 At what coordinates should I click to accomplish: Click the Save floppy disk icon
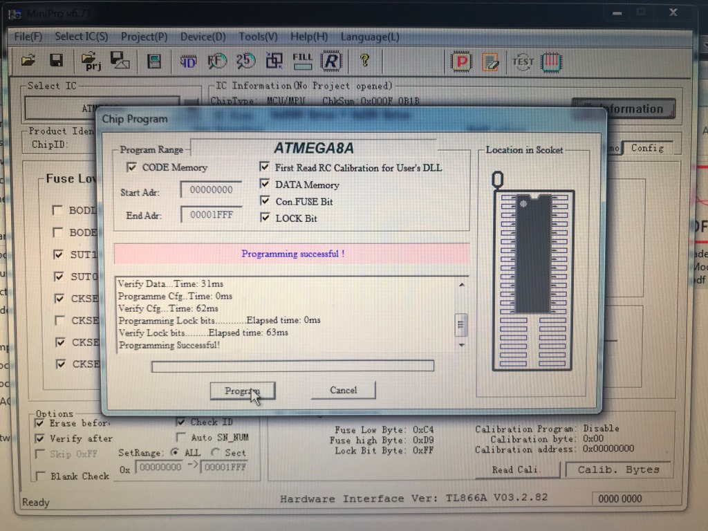[x=56, y=60]
